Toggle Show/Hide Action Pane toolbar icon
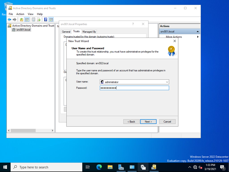Viewport: 229px width, 172px height. [51, 19]
